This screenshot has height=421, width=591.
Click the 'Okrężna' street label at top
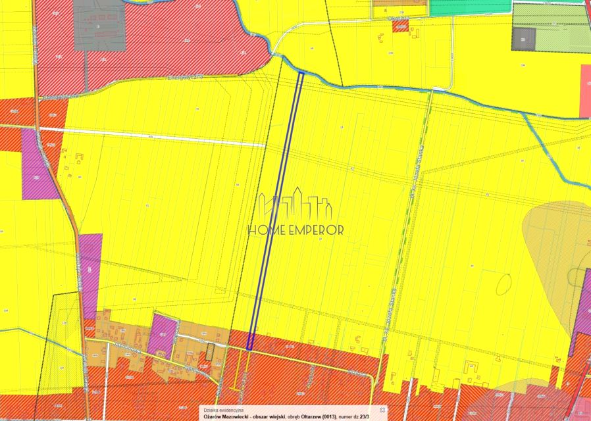pyautogui.click(x=400, y=18)
